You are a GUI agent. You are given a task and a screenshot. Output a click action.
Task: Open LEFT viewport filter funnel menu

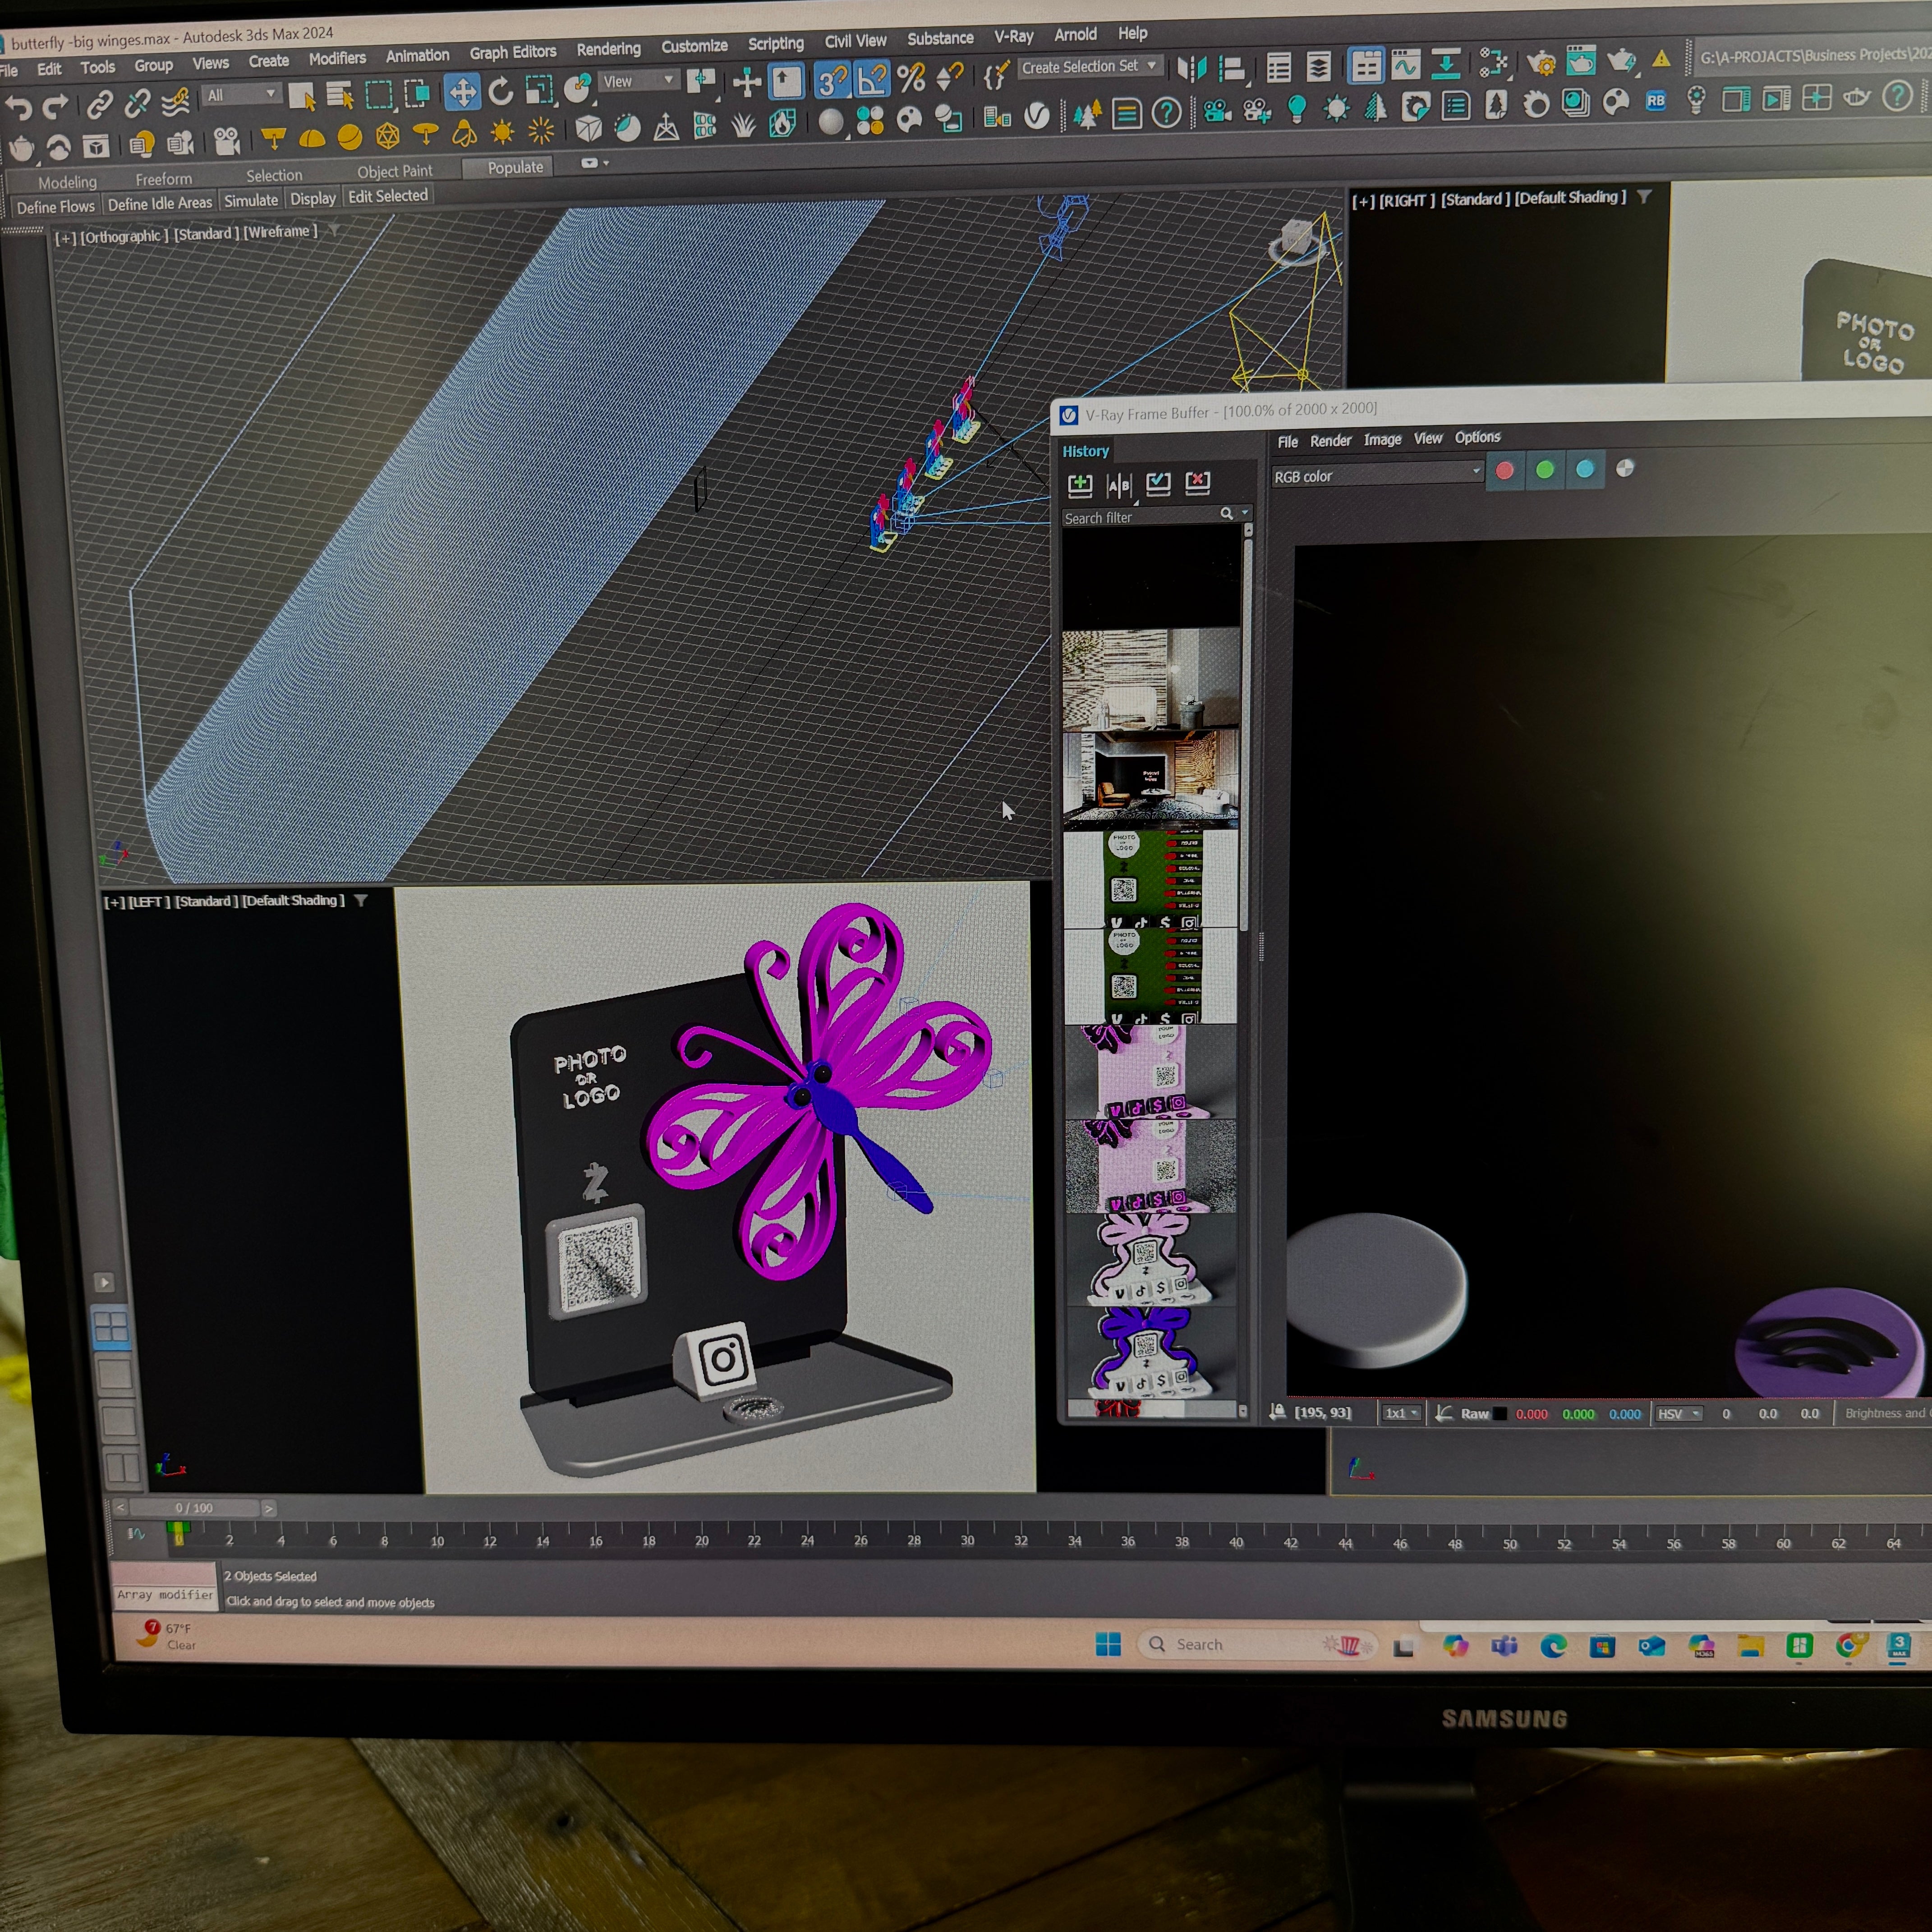(x=361, y=901)
